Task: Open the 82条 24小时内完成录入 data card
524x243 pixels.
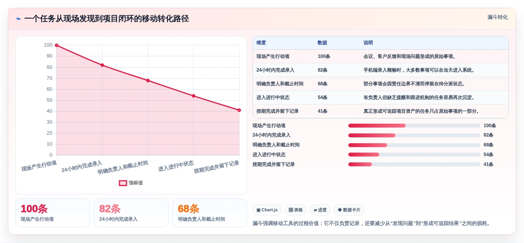Action: click(131, 213)
